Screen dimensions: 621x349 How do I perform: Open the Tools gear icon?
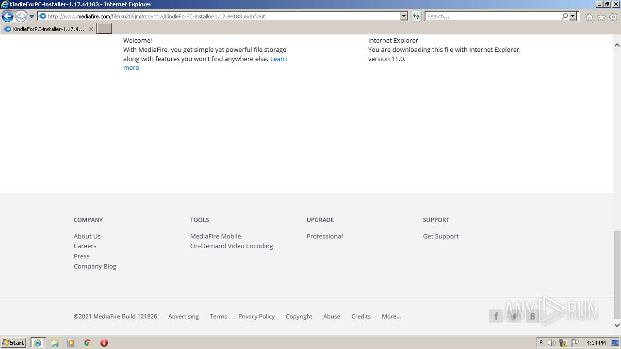pos(613,17)
